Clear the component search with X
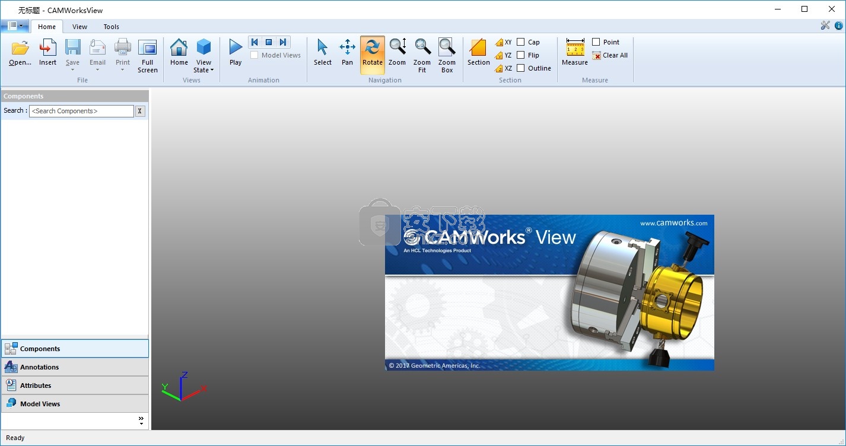Viewport: 846px width, 446px height. coord(140,111)
